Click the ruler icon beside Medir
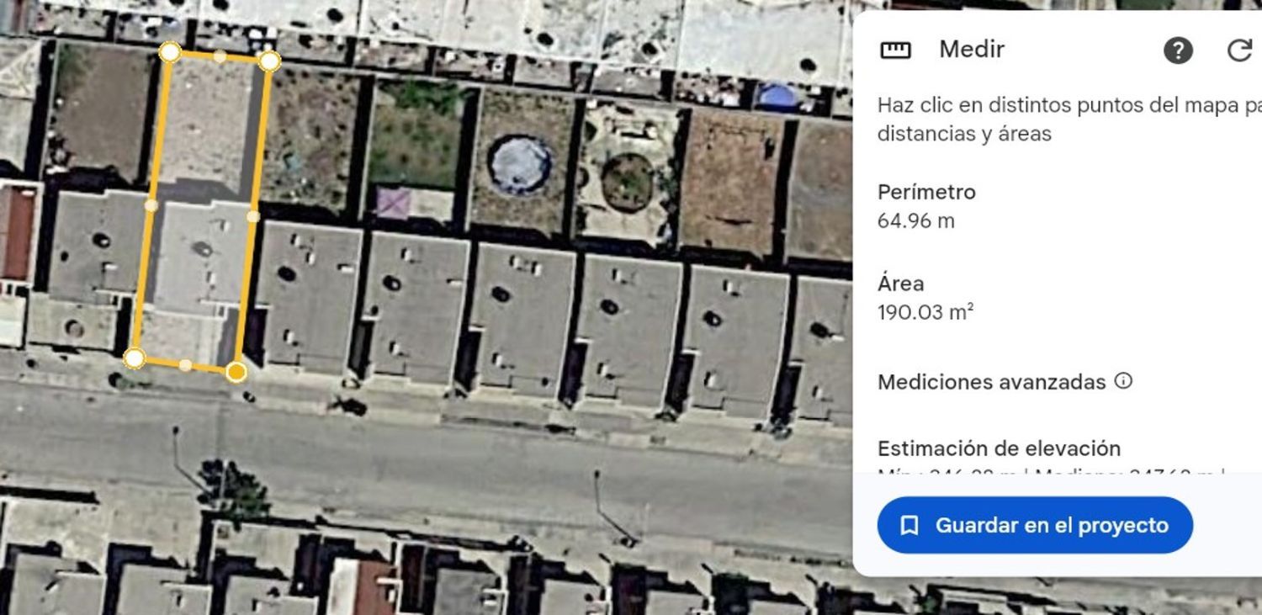This screenshot has height=615, width=1262. [895, 50]
